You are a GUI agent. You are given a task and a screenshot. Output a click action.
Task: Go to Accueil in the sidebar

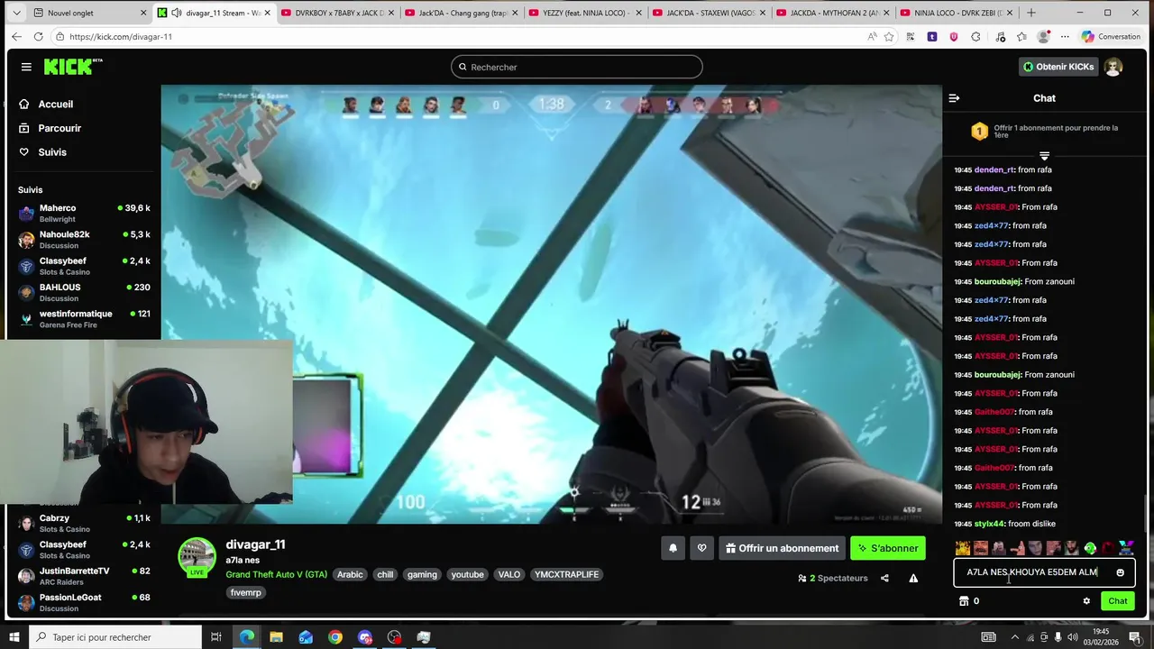[x=56, y=104]
